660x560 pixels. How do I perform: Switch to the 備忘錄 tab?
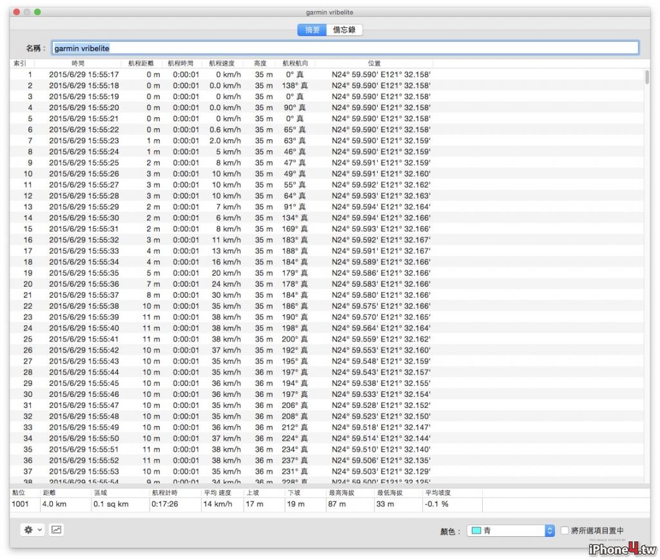point(344,30)
